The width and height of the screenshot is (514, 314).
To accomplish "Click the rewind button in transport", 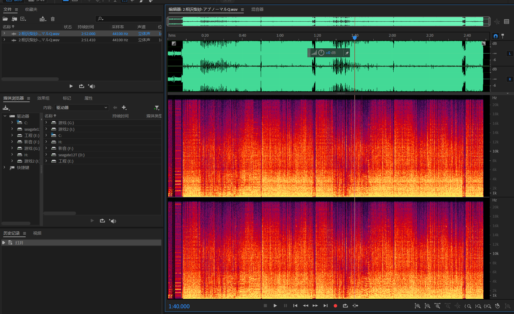I will (306, 306).
